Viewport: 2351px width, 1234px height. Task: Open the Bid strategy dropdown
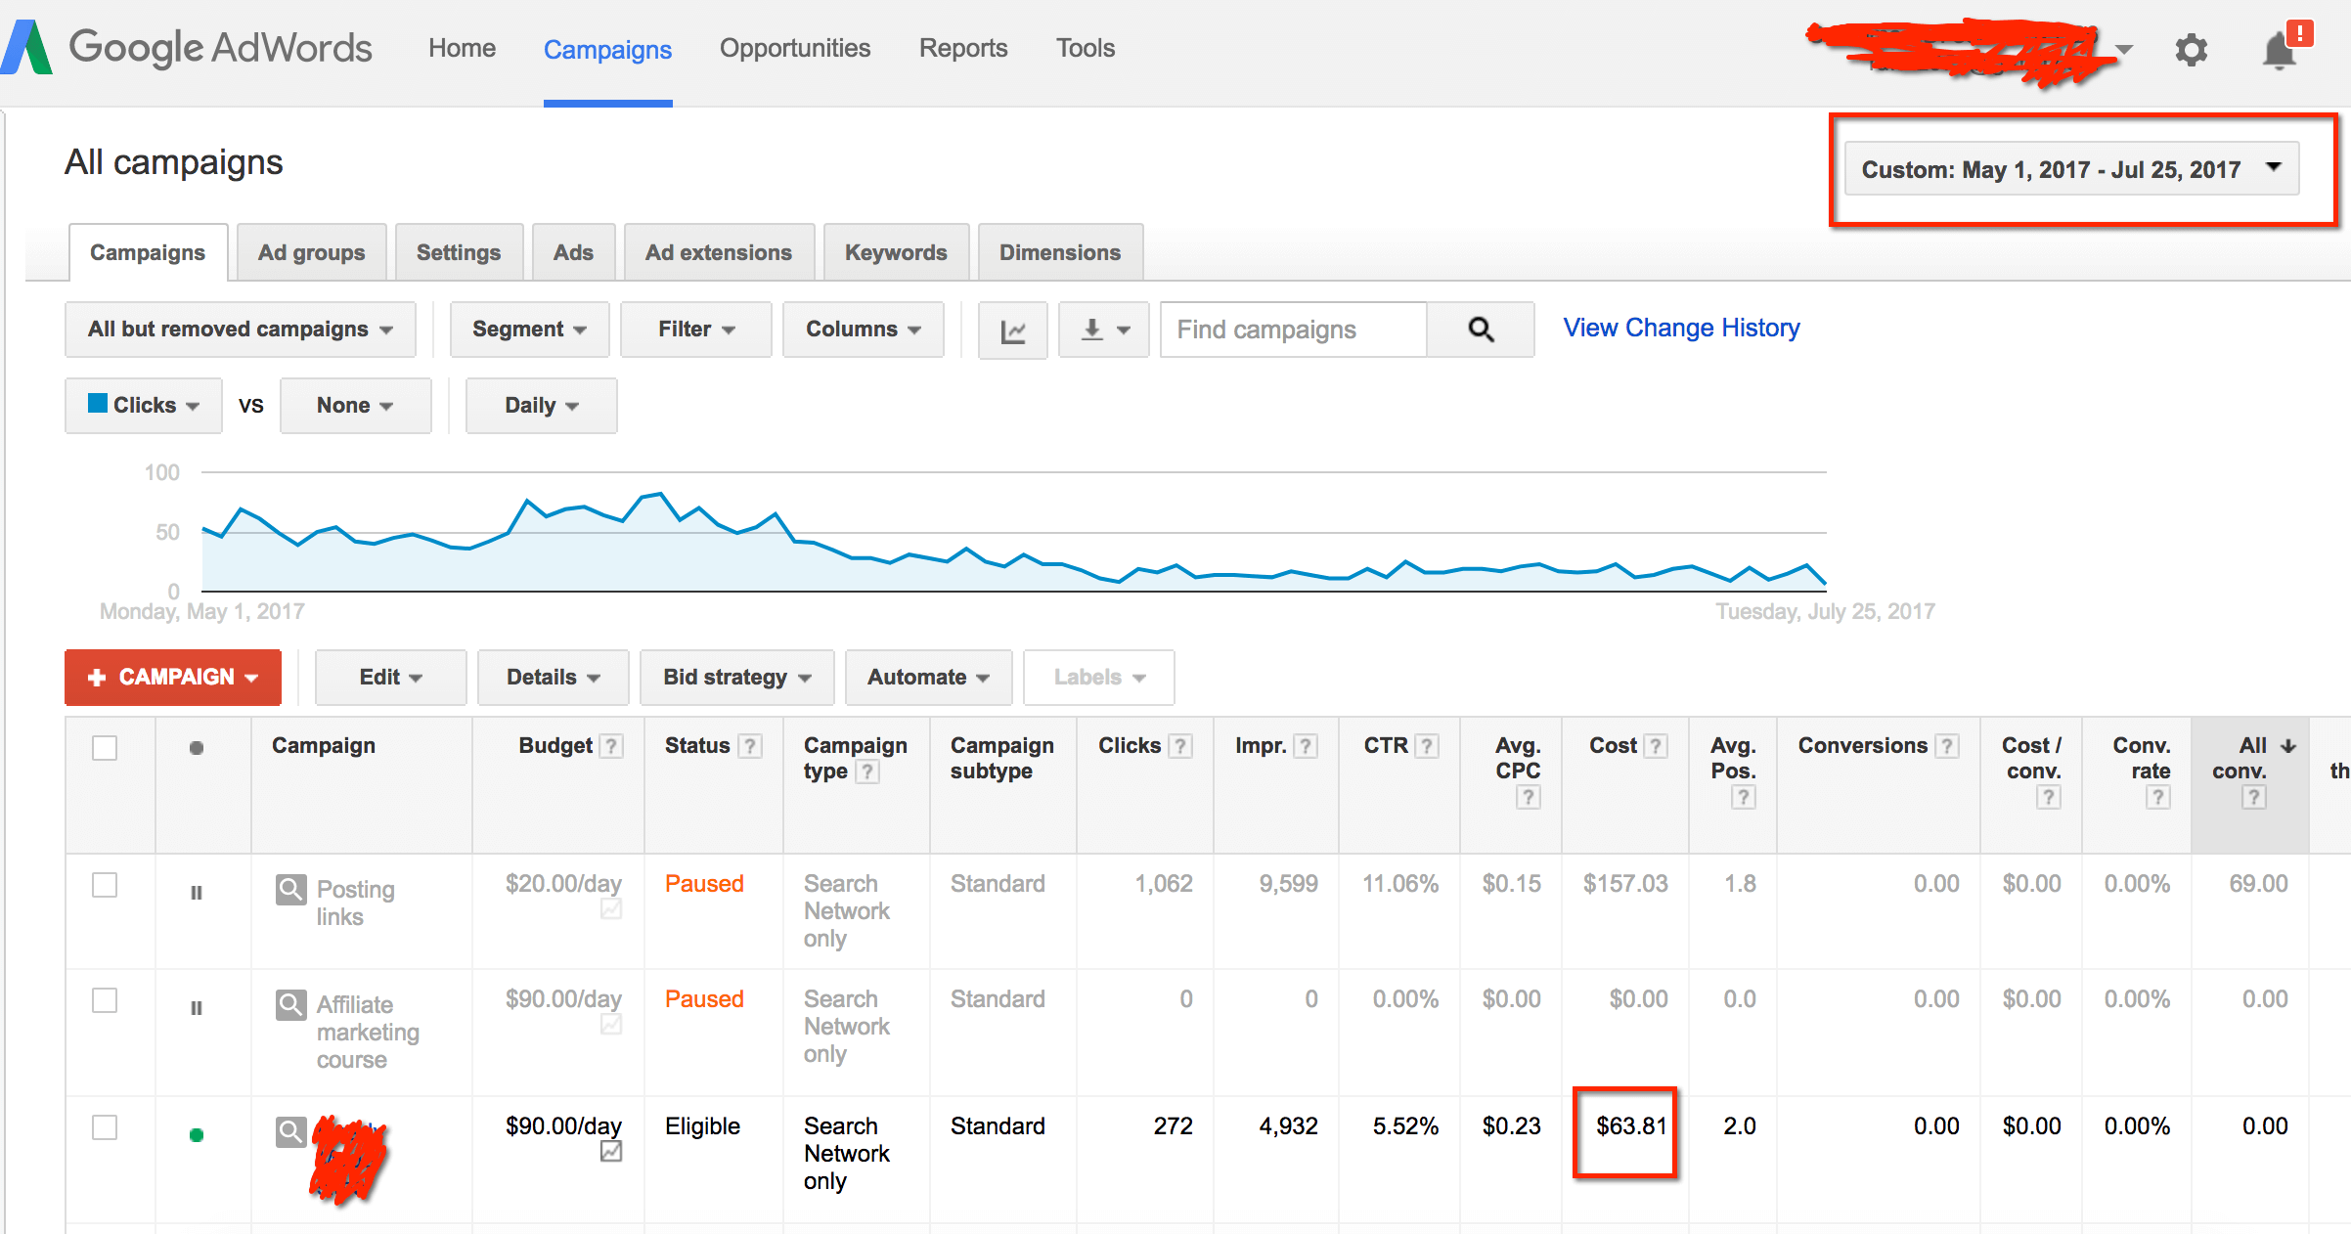(736, 678)
